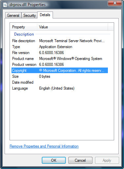124x169 pixels.
Task: Close the drprov.dll Properties dialog
Action: click(115, 3)
